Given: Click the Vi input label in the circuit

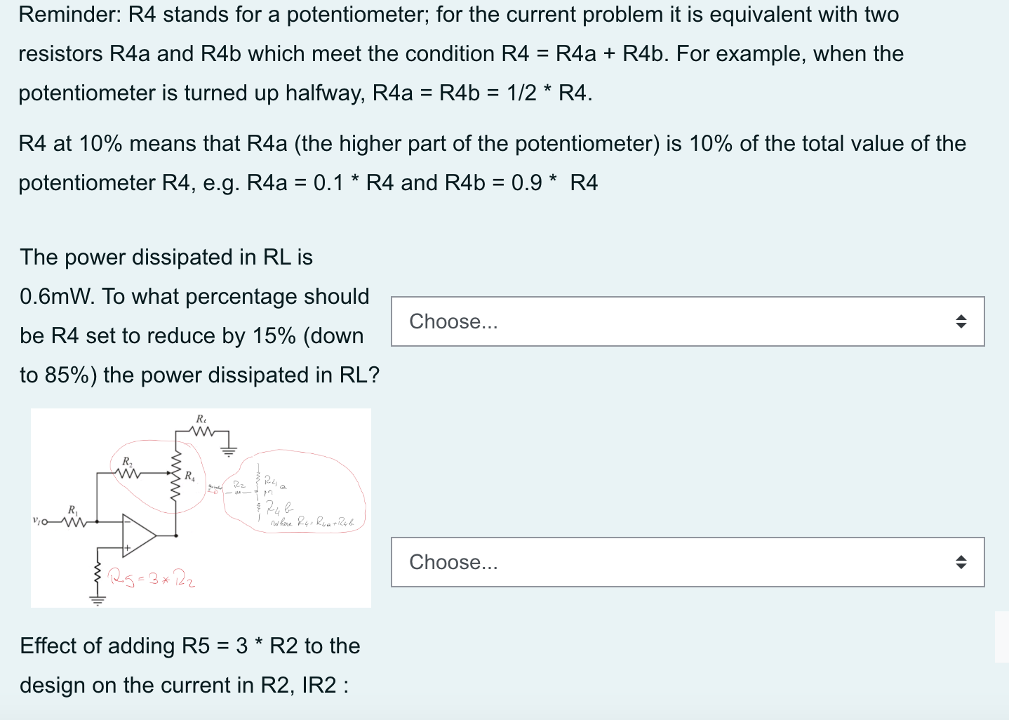Looking at the screenshot, I should [x=38, y=522].
